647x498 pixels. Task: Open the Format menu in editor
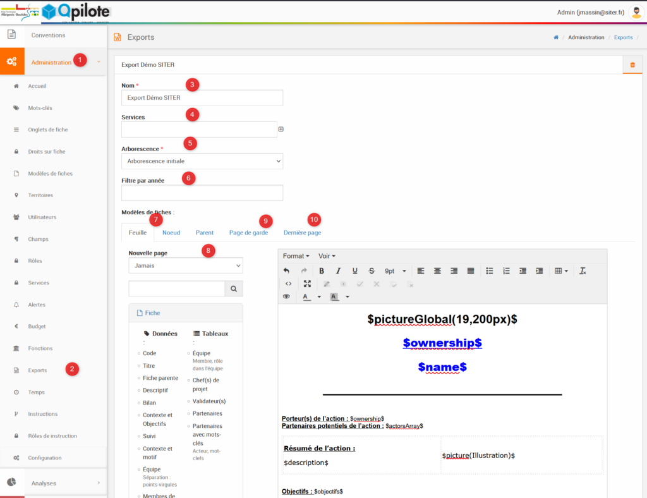(x=296, y=256)
